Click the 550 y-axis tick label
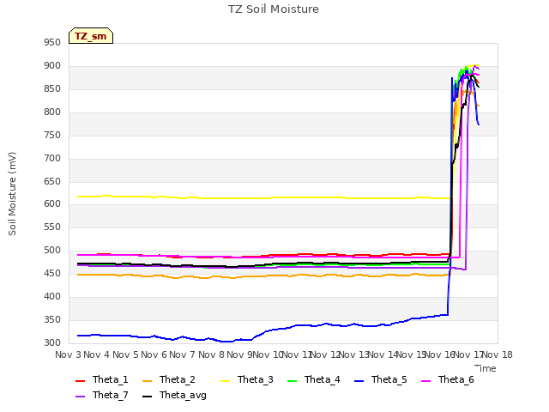Image resolution: width=549 pixels, height=412 pixels. [x=52, y=227]
